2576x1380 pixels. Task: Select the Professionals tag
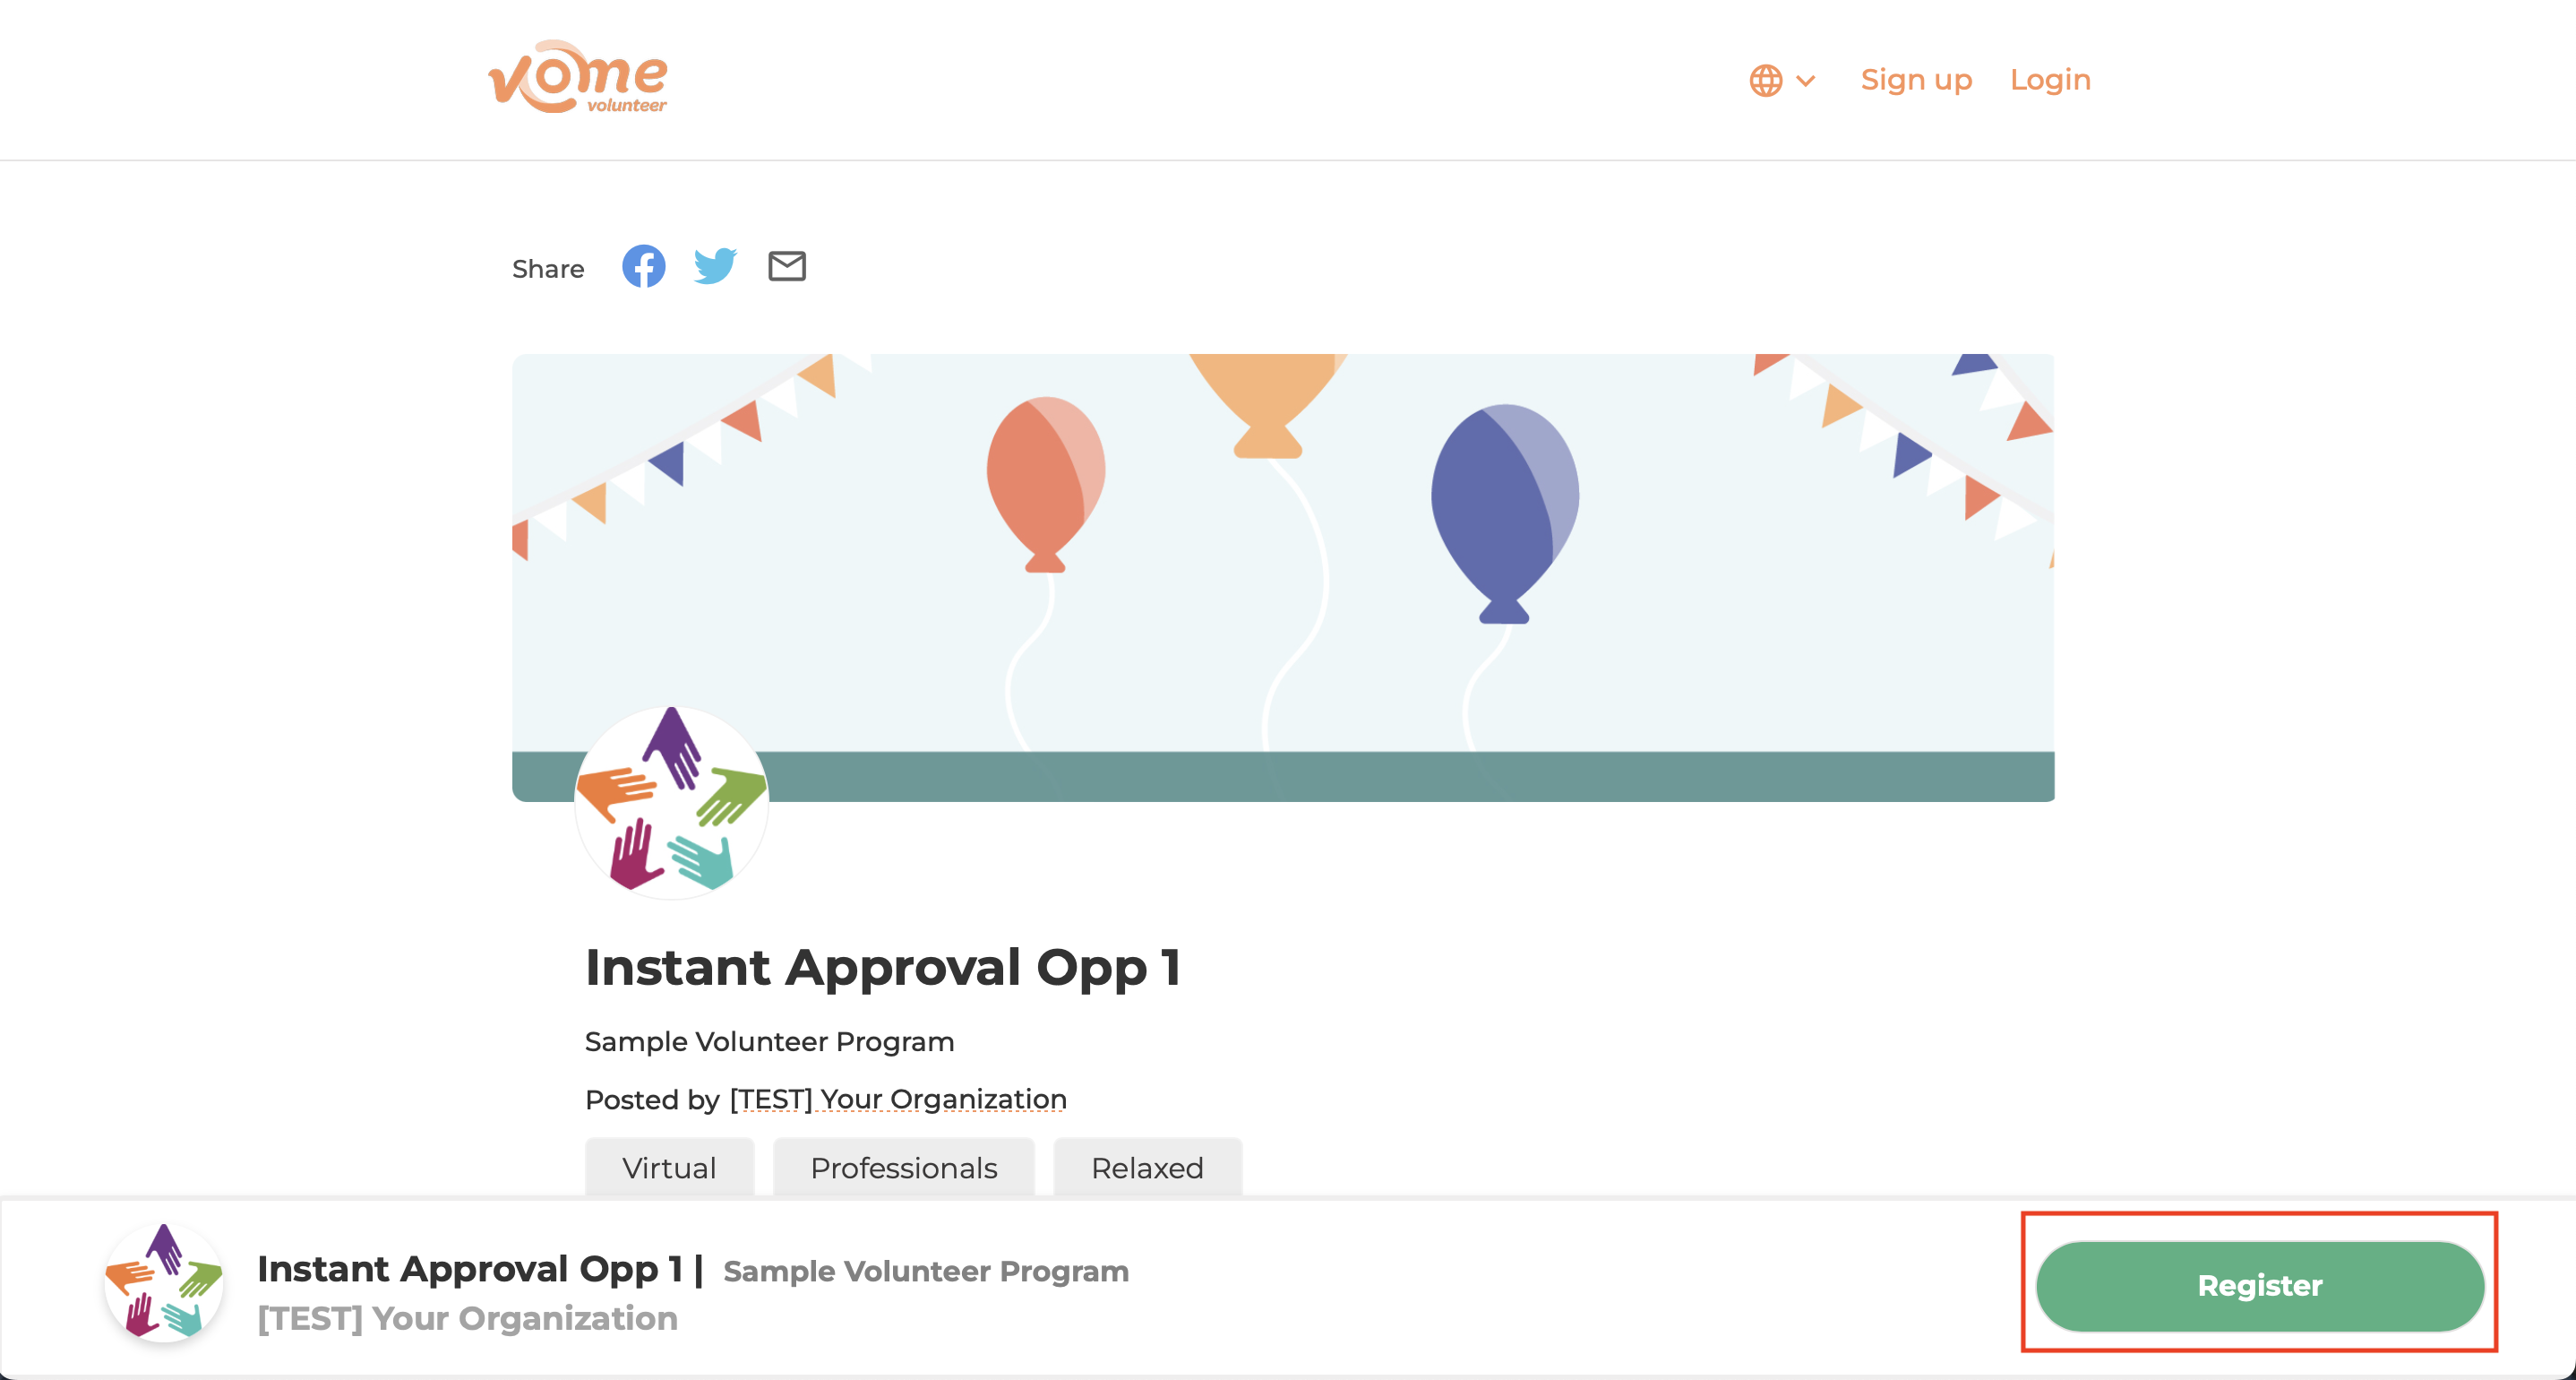[x=904, y=1168]
